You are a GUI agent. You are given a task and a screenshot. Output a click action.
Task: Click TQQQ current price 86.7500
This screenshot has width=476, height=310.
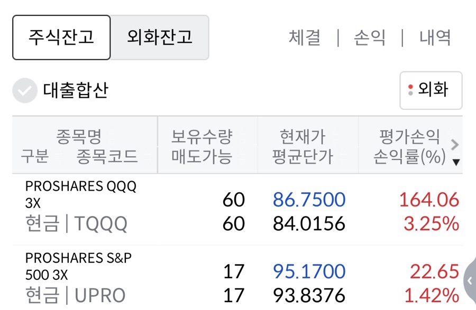(x=309, y=200)
